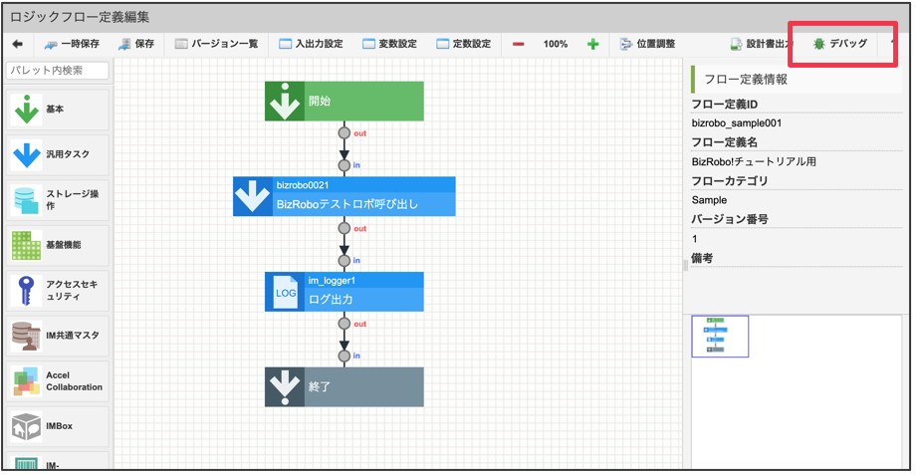Click 設計書出力 design document output
This screenshot has width=916, height=475.
pos(761,44)
